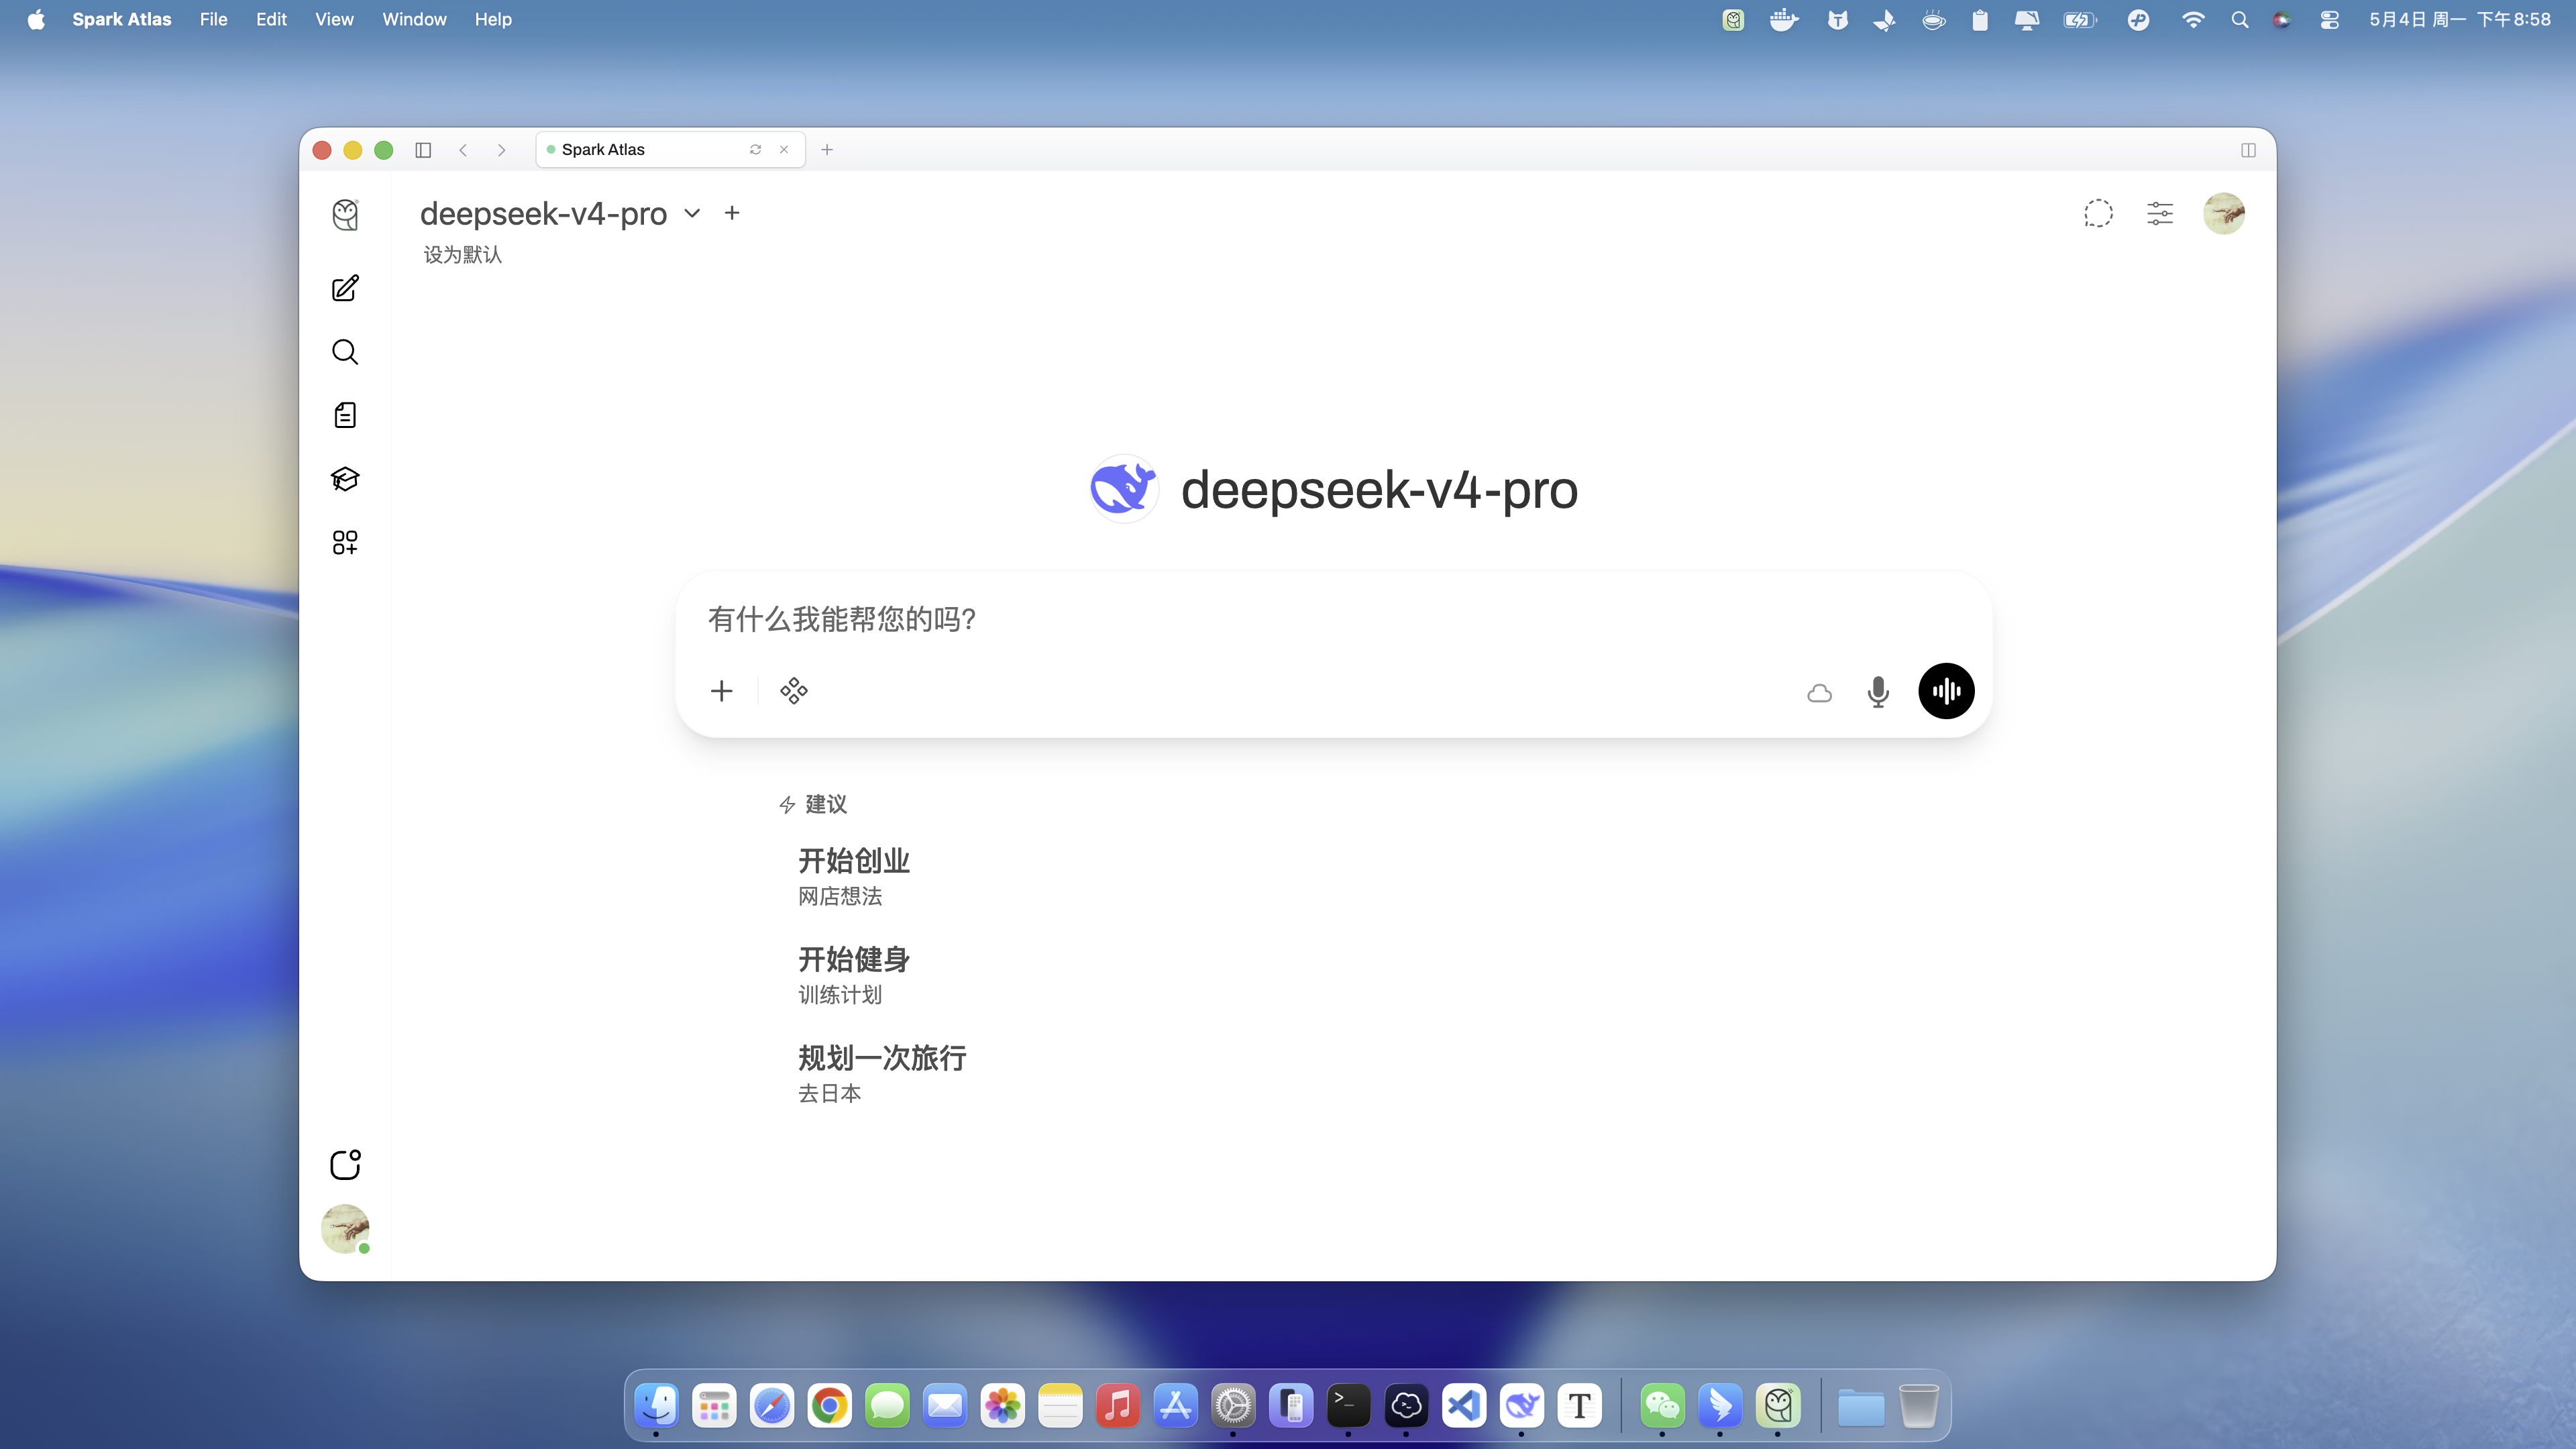The height and width of the screenshot is (1449, 2576).
Task: Open the Window menu
Action: click(x=414, y=19)
